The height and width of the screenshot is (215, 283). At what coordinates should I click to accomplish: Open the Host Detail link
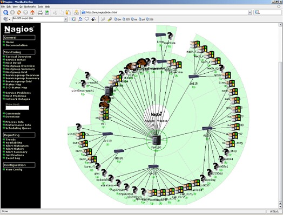13,63
